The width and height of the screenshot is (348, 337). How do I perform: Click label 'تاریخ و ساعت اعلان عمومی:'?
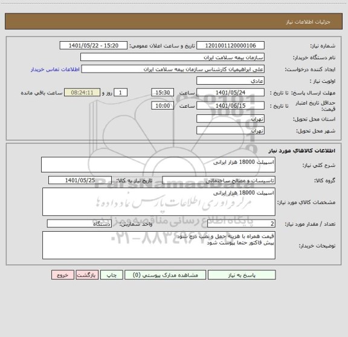coord(163,46)
